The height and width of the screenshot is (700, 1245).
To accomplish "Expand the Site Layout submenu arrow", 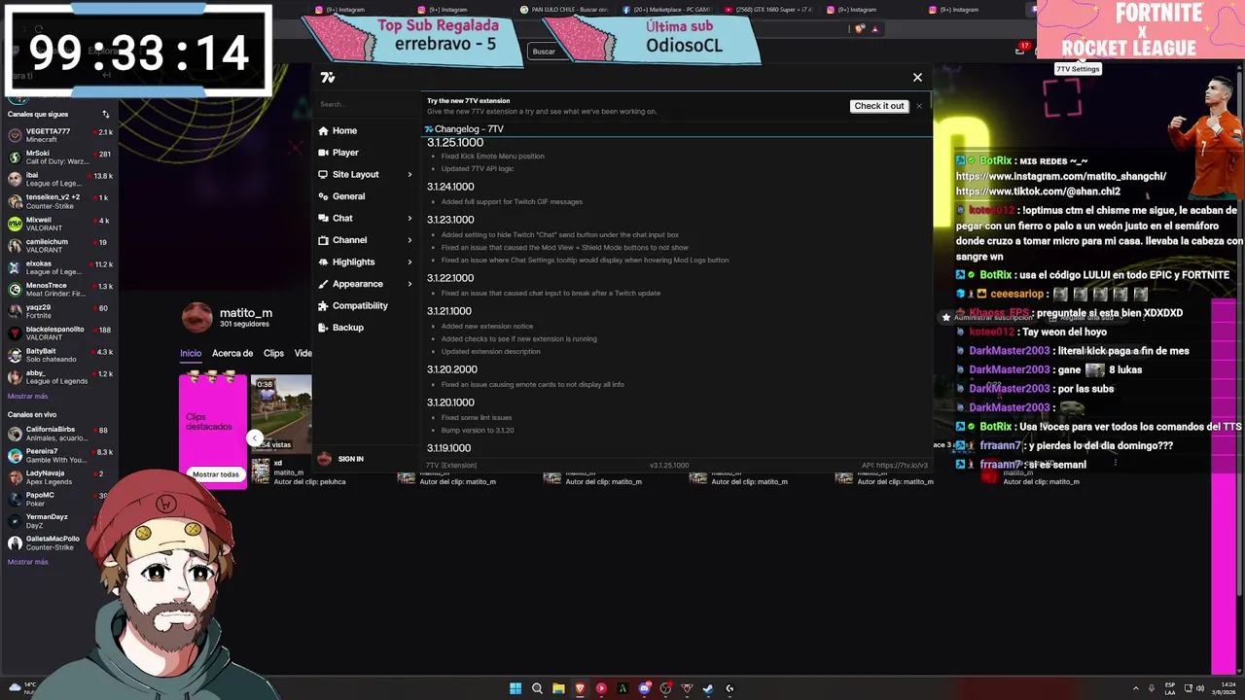I will [x=409, y=175].
